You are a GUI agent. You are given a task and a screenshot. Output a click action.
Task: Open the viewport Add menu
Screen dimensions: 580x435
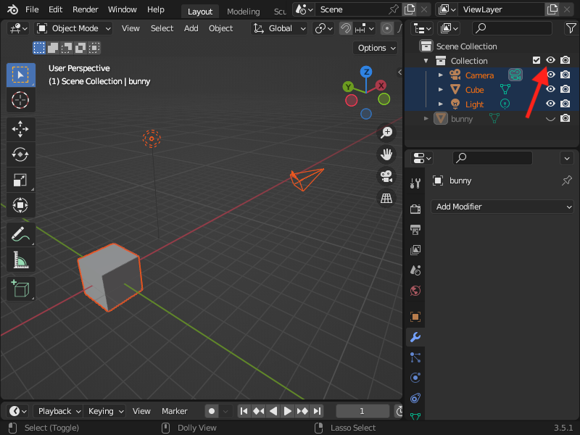[191, 28]
